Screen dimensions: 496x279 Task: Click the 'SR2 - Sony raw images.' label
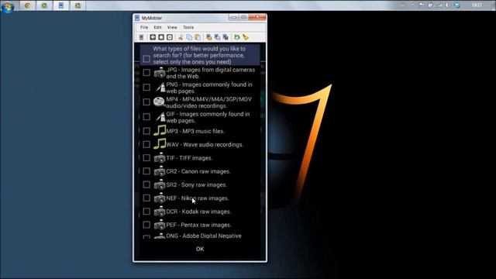click(x=196, y=184)
